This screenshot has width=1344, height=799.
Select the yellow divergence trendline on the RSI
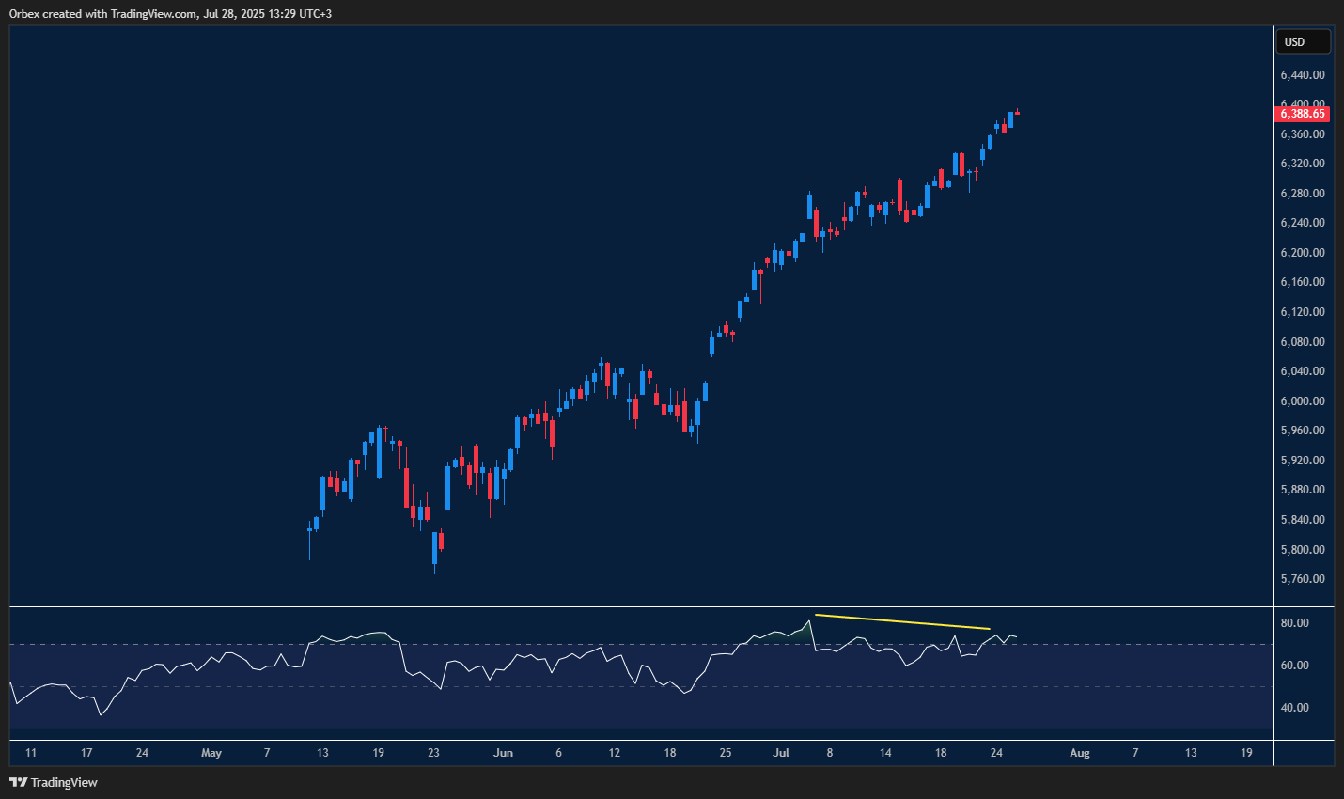[902, 622]
